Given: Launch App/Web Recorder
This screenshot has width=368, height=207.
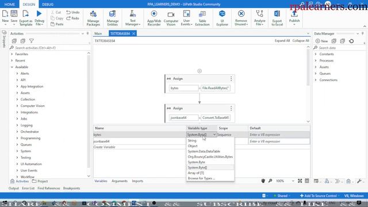Looking at the screenshot, I should click(154, 18).
